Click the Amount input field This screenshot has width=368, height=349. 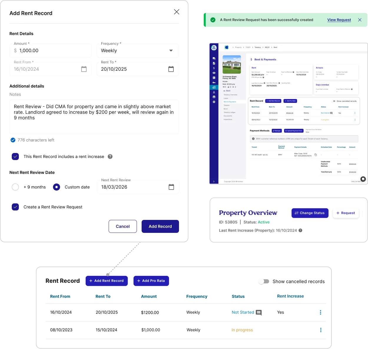tap(51, 50)
